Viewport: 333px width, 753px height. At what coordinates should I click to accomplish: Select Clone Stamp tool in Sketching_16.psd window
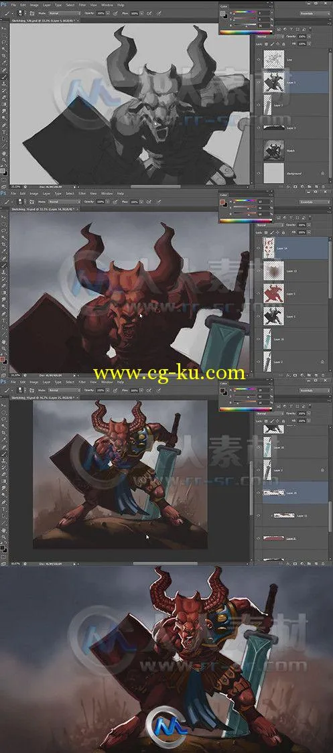click(4, 272)
